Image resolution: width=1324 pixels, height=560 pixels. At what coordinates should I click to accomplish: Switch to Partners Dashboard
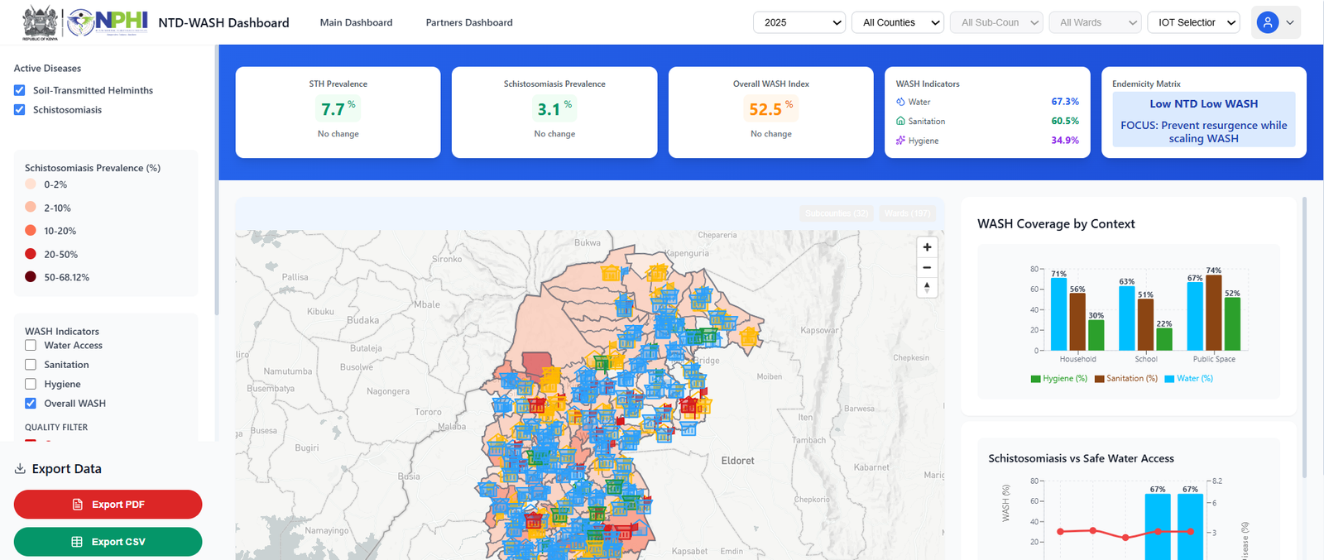[x=469, y=22]
